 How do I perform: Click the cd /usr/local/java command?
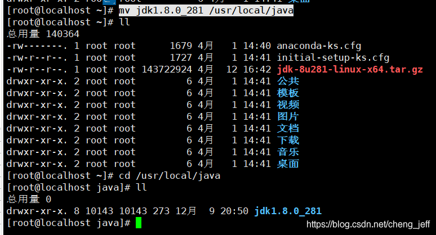click(170, 175)
